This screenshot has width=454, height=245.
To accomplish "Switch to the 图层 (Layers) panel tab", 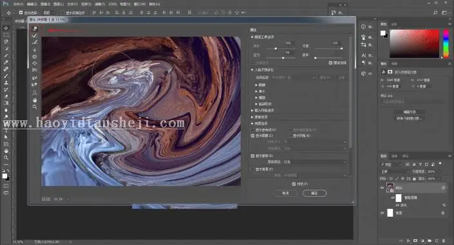I will tap(383, 156).
